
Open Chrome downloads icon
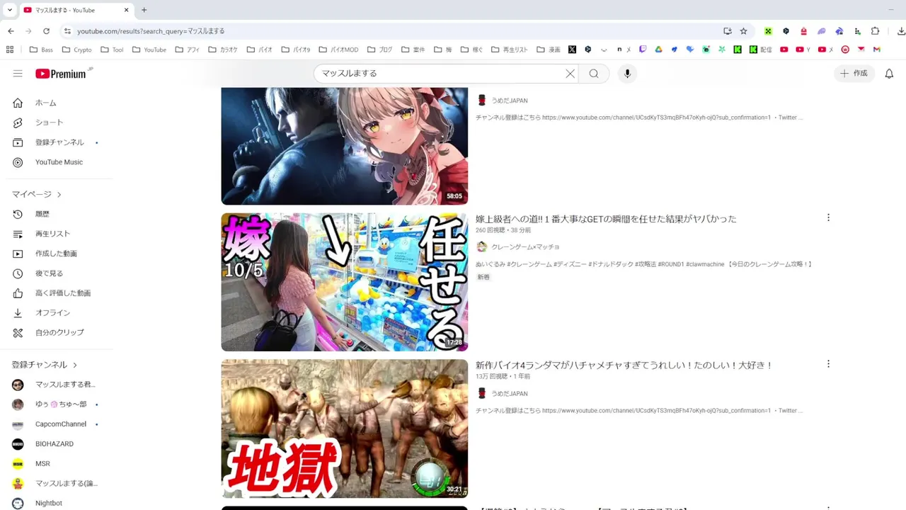[901, 31]
